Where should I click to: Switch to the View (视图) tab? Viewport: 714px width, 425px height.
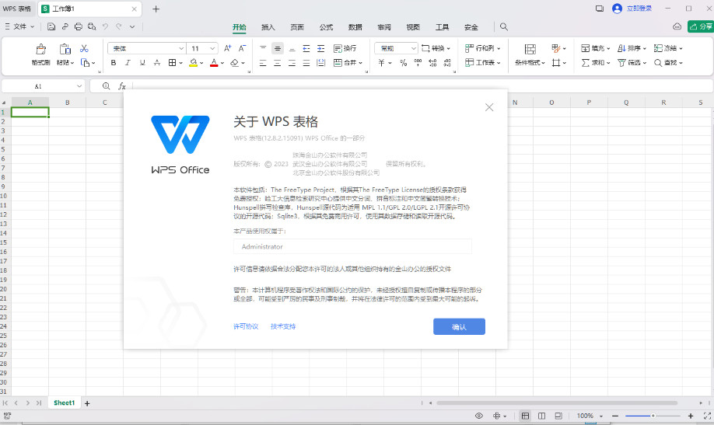point(413,27)
